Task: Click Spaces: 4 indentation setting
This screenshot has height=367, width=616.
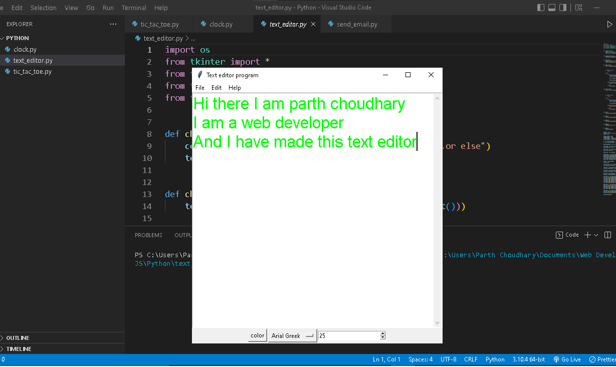Action: 421,359
